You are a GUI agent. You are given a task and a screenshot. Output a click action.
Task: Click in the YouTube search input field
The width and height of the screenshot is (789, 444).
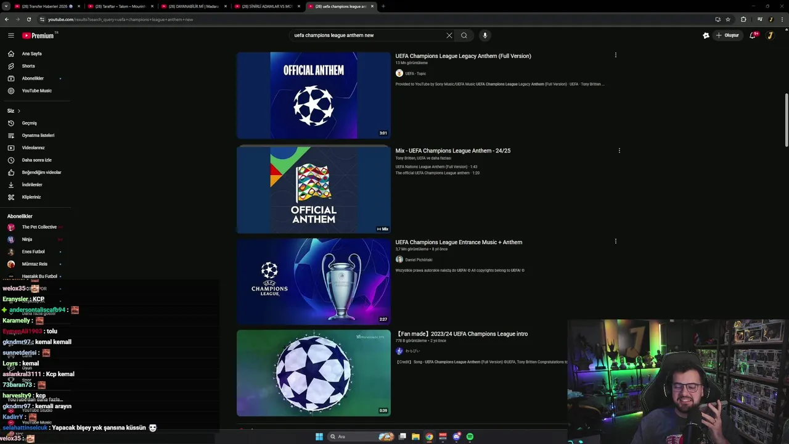pos(367,35)
